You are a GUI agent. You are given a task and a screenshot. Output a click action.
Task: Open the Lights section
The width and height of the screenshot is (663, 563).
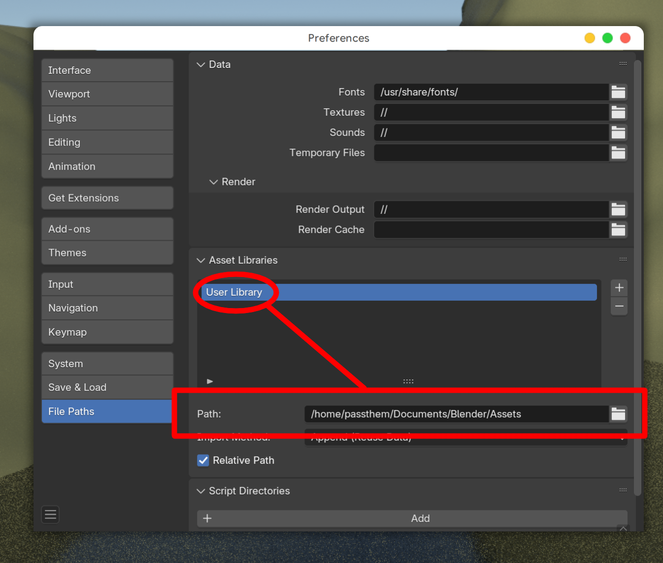click(x=107, y=118)
